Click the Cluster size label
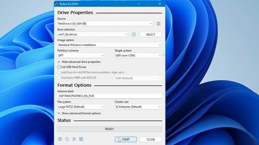Screen dimensions: 259x145 (121, 102)
